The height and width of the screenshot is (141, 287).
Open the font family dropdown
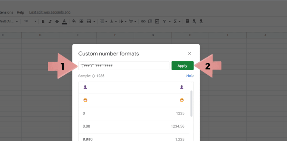pos(9,21)
